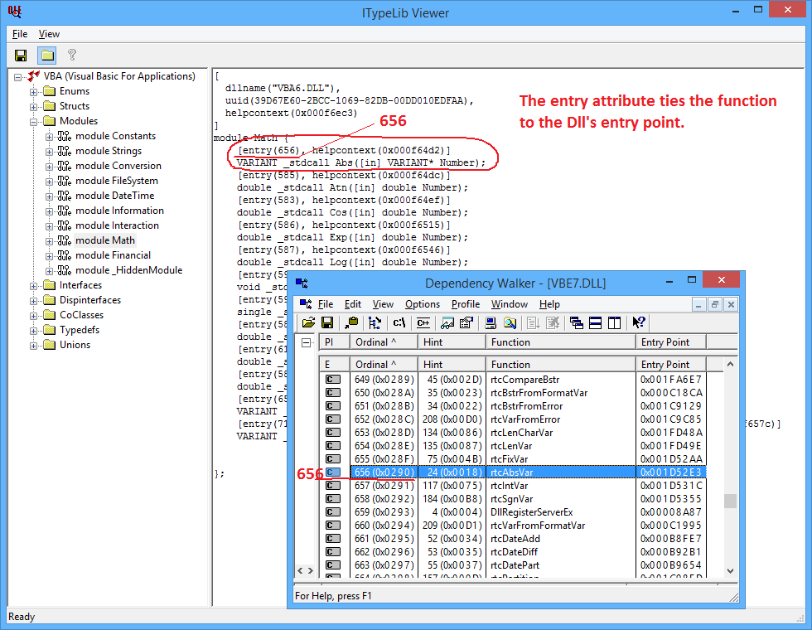
Task: Select module Conversion in tree
Action: pos(118,166)
